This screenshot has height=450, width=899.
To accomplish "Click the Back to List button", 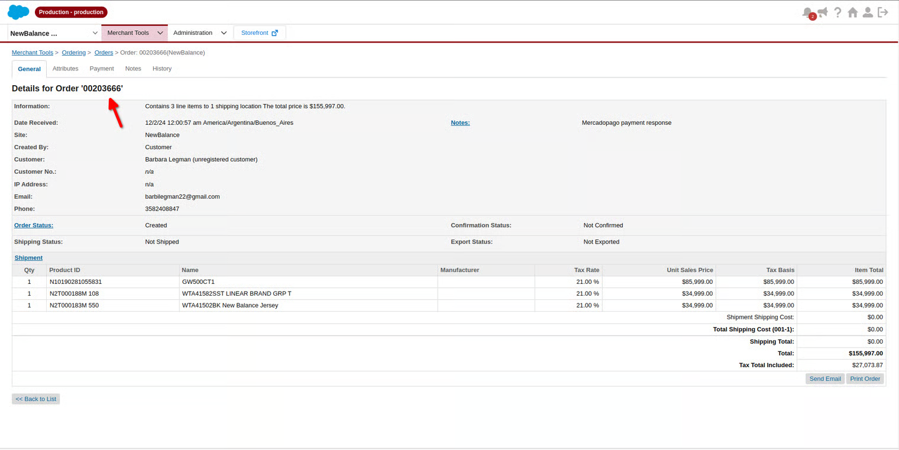I will tap(36, 399).
